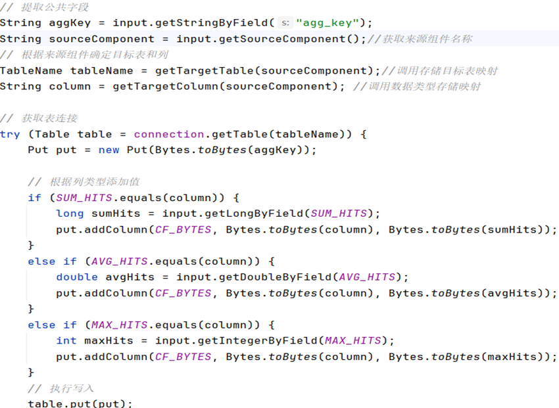Click MAX_HITS in the else-if condition
The width and height of the screenshot is (559, 408).
[x=120, y=325]
